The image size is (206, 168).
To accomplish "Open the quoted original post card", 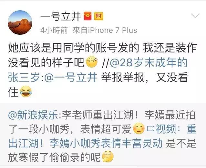I will [103, 135].
